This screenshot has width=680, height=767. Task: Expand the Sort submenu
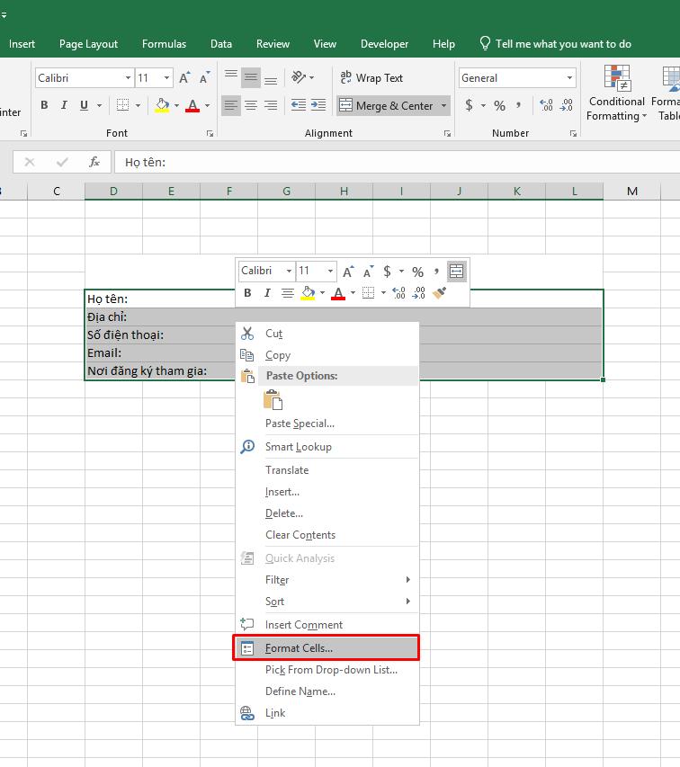[327, 602]
